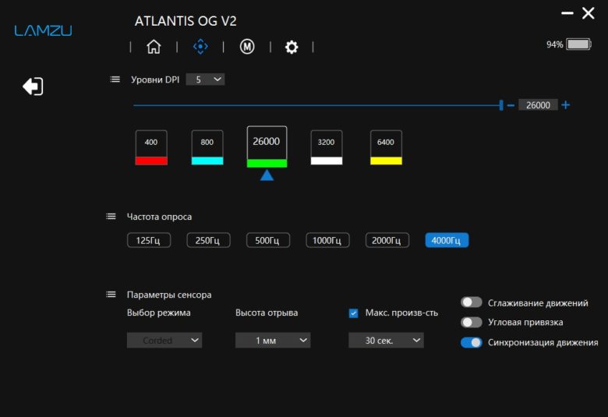Screen dimensions: 608x417
Task: Open the Home tab icon
Action: pos(154,47)
